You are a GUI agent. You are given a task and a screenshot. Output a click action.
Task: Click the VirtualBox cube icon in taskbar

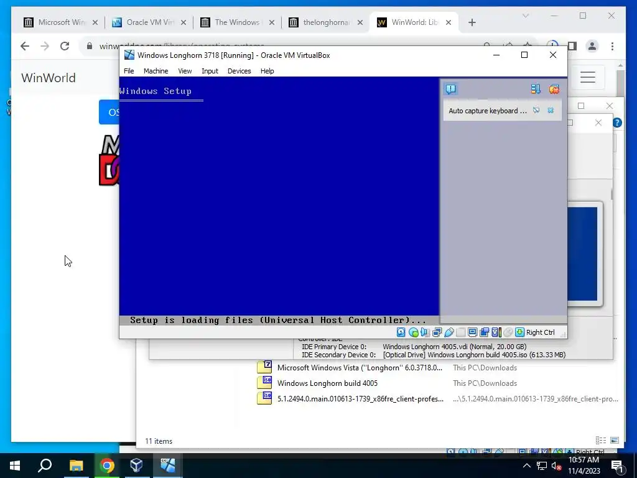pyautogui.click(x=137, y=466)
